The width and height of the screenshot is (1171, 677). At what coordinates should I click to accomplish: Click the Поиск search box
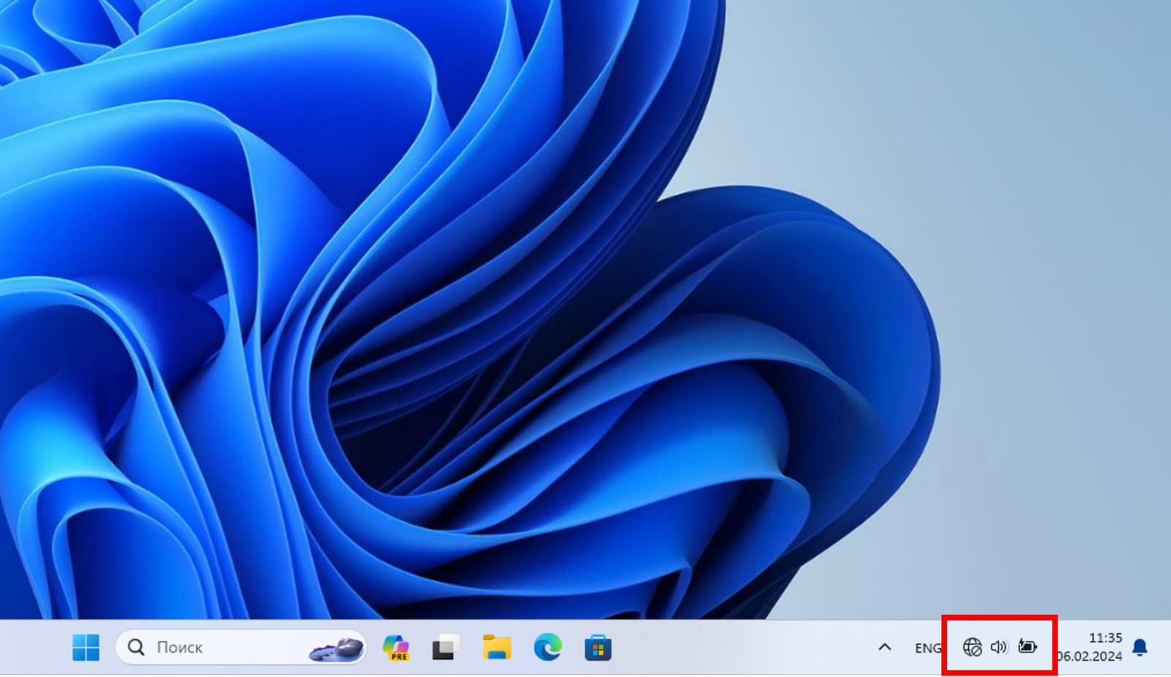pos(241,648)
